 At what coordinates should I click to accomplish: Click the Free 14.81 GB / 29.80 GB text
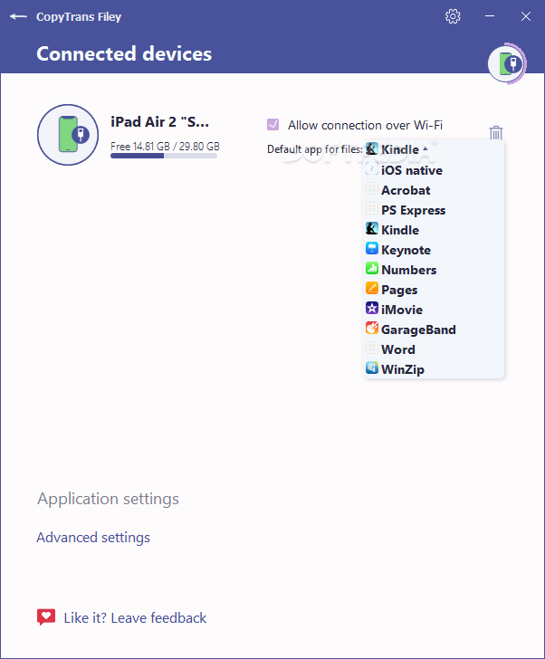[x=165, y=147]
